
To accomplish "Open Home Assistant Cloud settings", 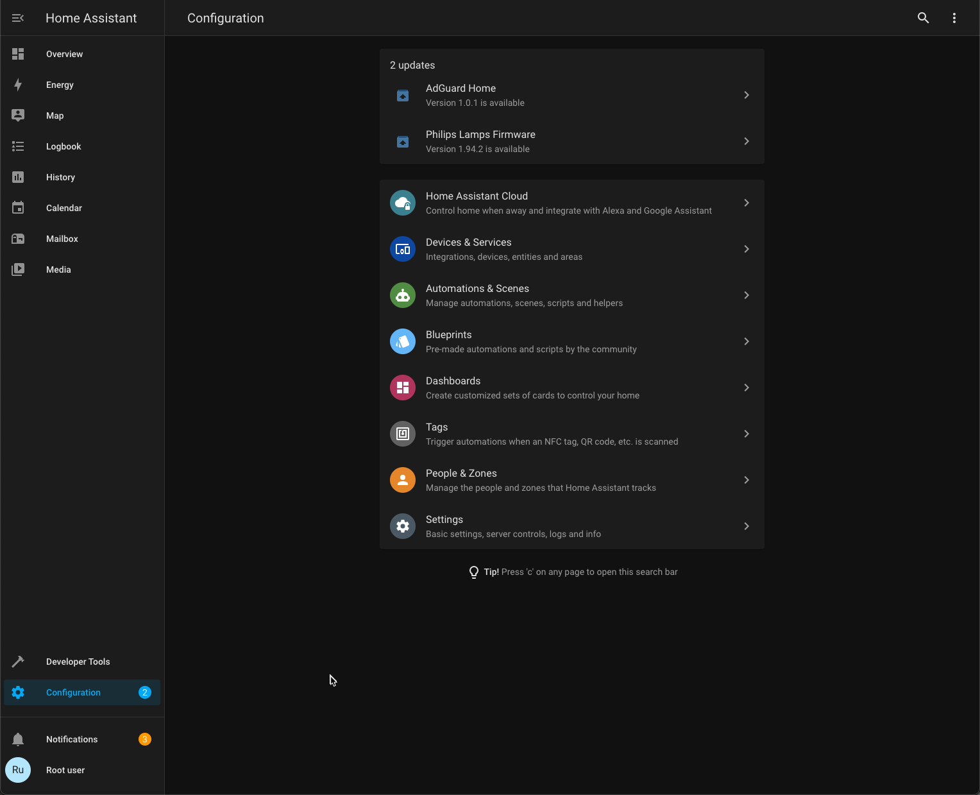I will click(572, 203).
